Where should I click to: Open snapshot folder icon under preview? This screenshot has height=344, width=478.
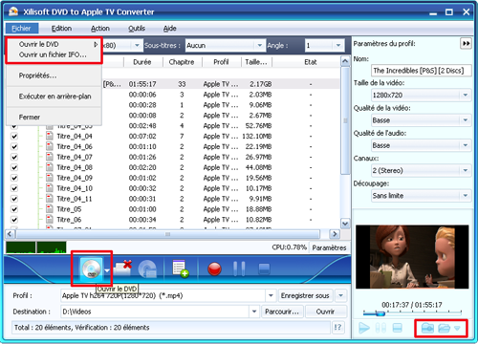[444, 328]
